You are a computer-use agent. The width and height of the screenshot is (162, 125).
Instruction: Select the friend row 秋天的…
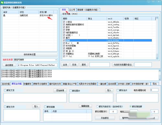click(x=108, y=46)
